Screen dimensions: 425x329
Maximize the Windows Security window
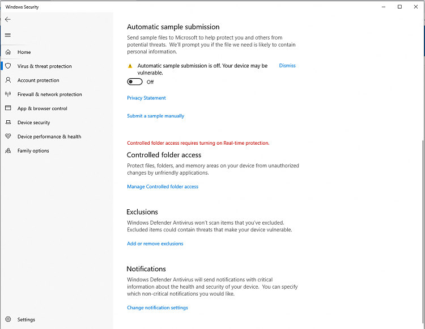point(399,7)
